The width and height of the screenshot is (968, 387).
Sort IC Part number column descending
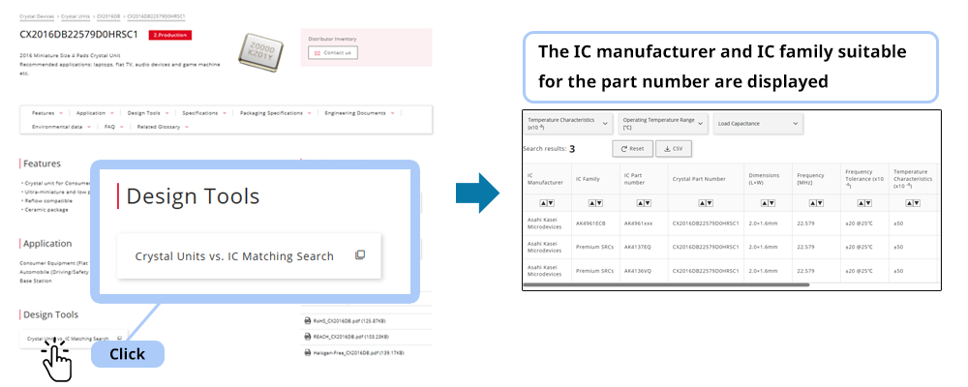tap(647, 203)
